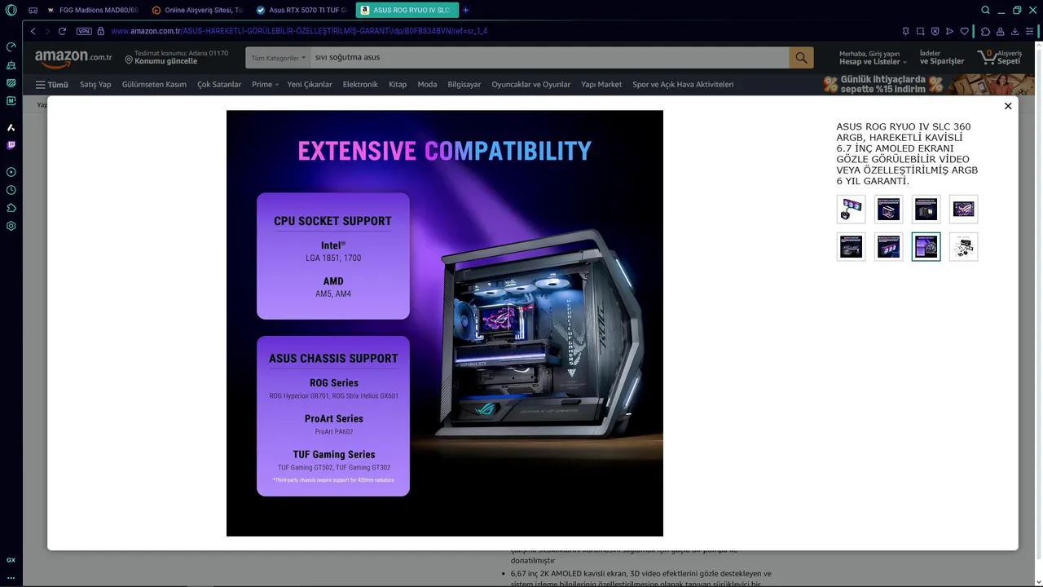
Task: Expand Hesap ve Listeler dropdown
Action: [874, 57]
